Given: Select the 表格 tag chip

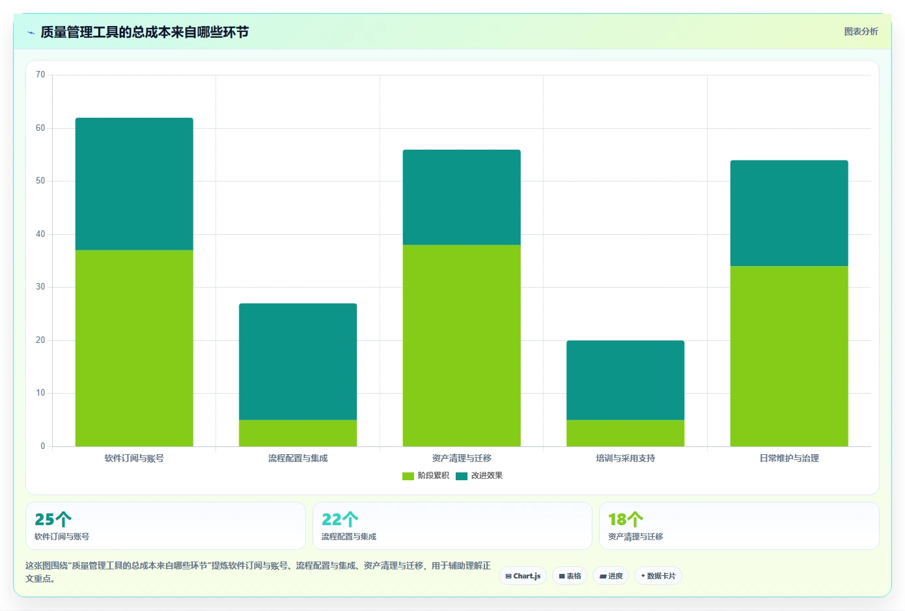Looking at the screenshot, I should pos(570,576).
